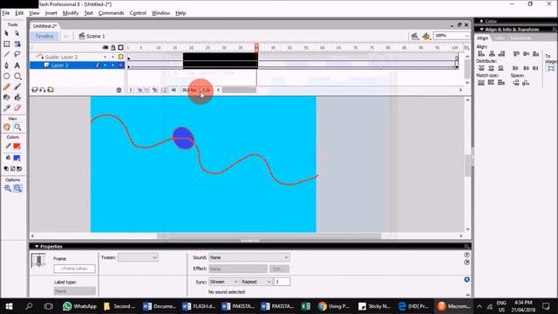
Task: Select the Hand tool
Action: (6, 127)
